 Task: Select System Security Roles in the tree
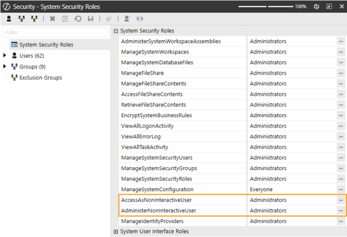46,45
